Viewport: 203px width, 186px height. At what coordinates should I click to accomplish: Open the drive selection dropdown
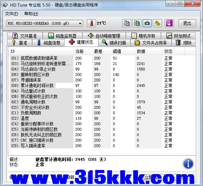click(45, 23)
